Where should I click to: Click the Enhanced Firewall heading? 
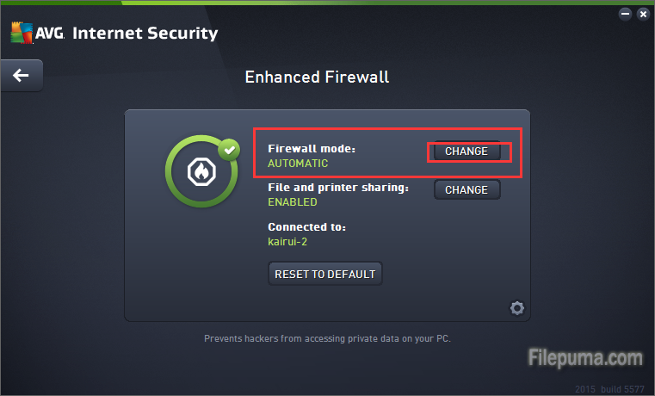317,77
